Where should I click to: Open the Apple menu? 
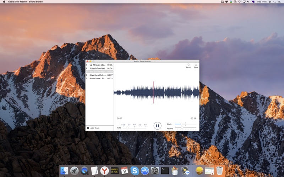tap(4, 2)
